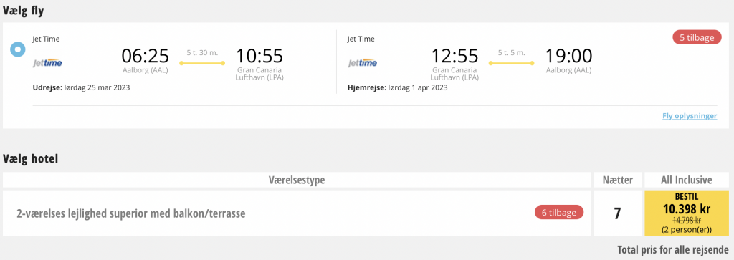Click the red 6 tilbage badge
This screenshot has width=734, height=260.
click(x=559, y=212)
